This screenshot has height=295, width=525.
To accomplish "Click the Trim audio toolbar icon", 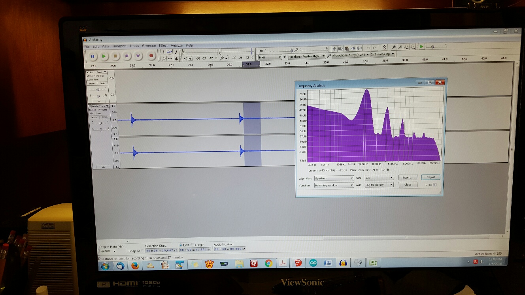I will pyautogui.click(x=353, y=49).
